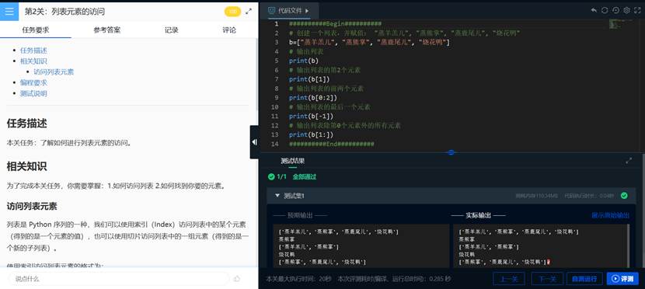Click the print(b[1:]) code line
645x289 pixels.
[x=311, y=134]
